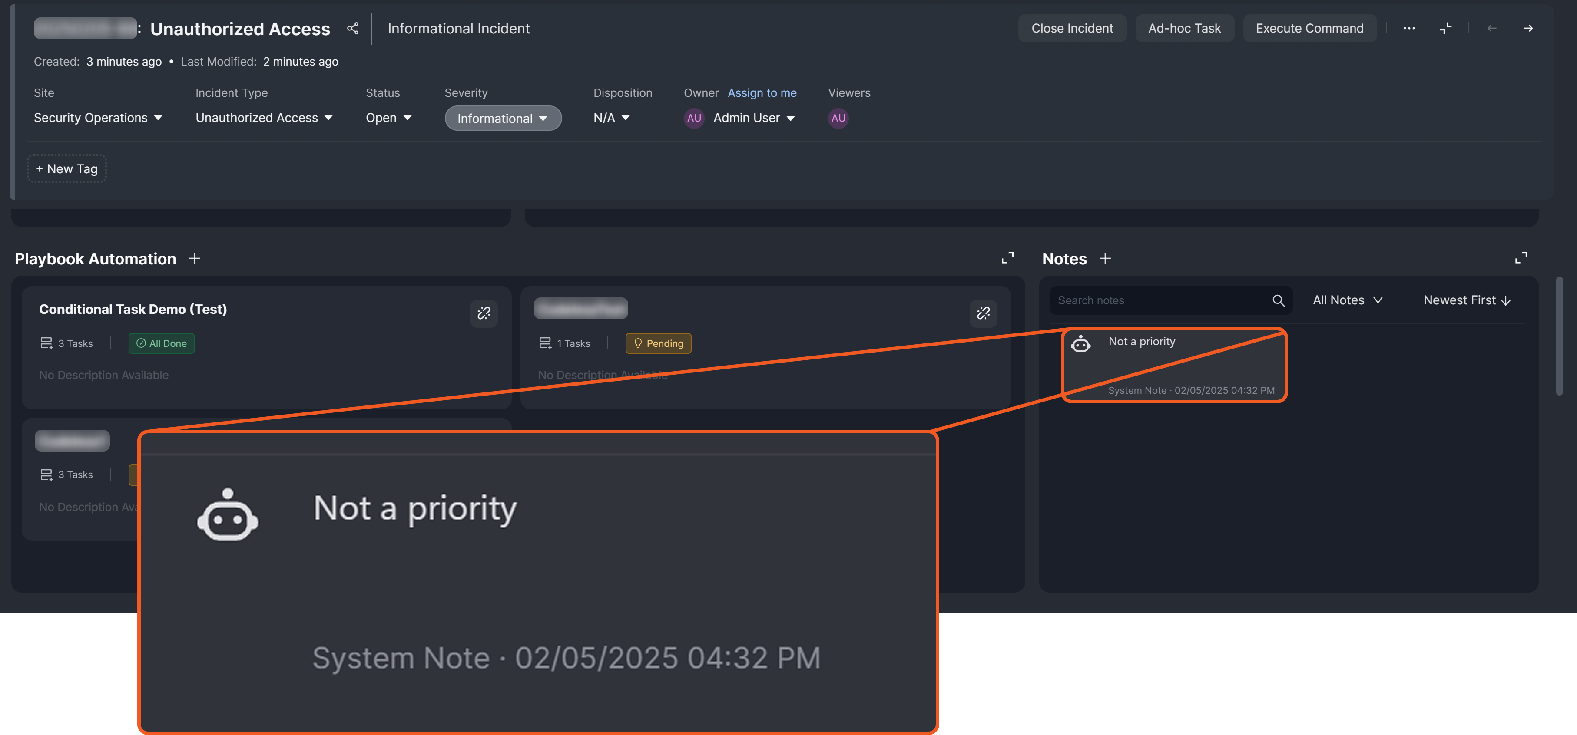Click the share icon beside Unauthorized Access
The image size is (1577, 735).
coord(353,28)
